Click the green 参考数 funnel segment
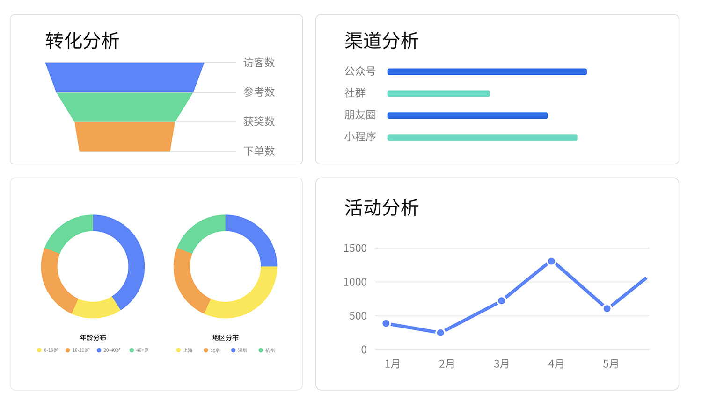 pos(124,107)
